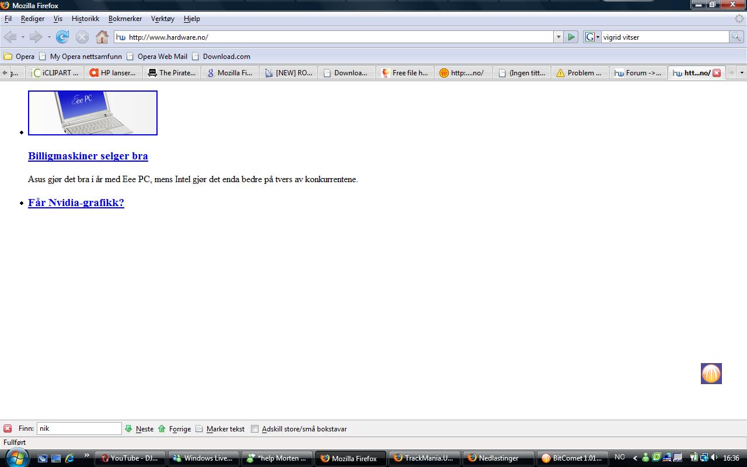Switch to the http:....no/ tab
The image size is (747, 467).
[463, 73]
